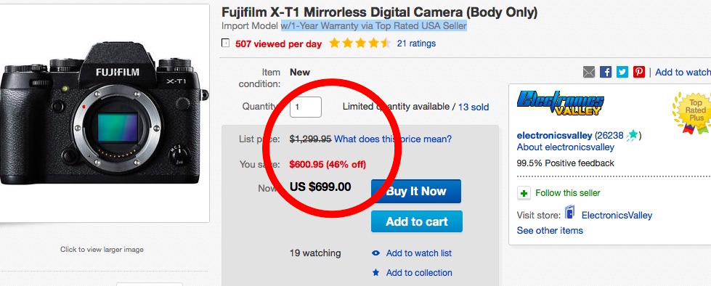Click the Top Rated Plus badge

tap(692, 112)
